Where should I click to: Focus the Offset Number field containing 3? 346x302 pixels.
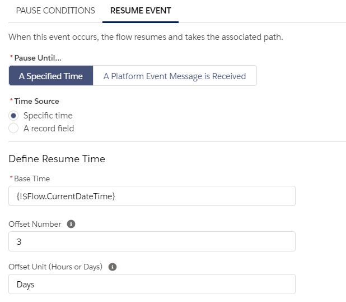tap(152, 241)
